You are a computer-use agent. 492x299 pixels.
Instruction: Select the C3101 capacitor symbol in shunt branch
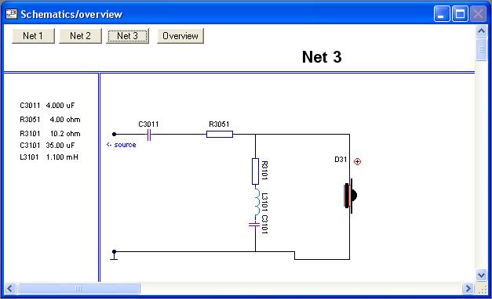[254, 224]
